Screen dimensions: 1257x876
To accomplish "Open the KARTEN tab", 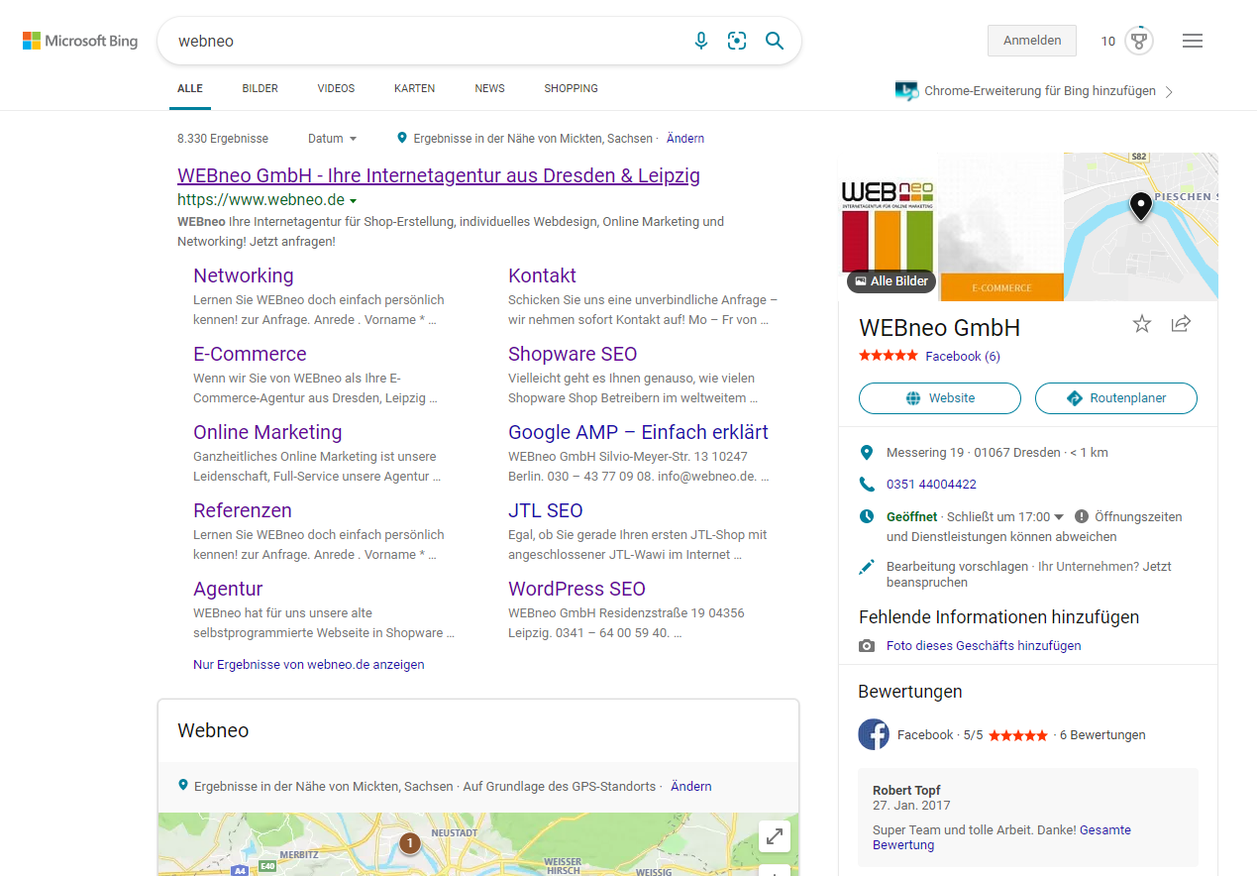I will click(x=414, y=88).
